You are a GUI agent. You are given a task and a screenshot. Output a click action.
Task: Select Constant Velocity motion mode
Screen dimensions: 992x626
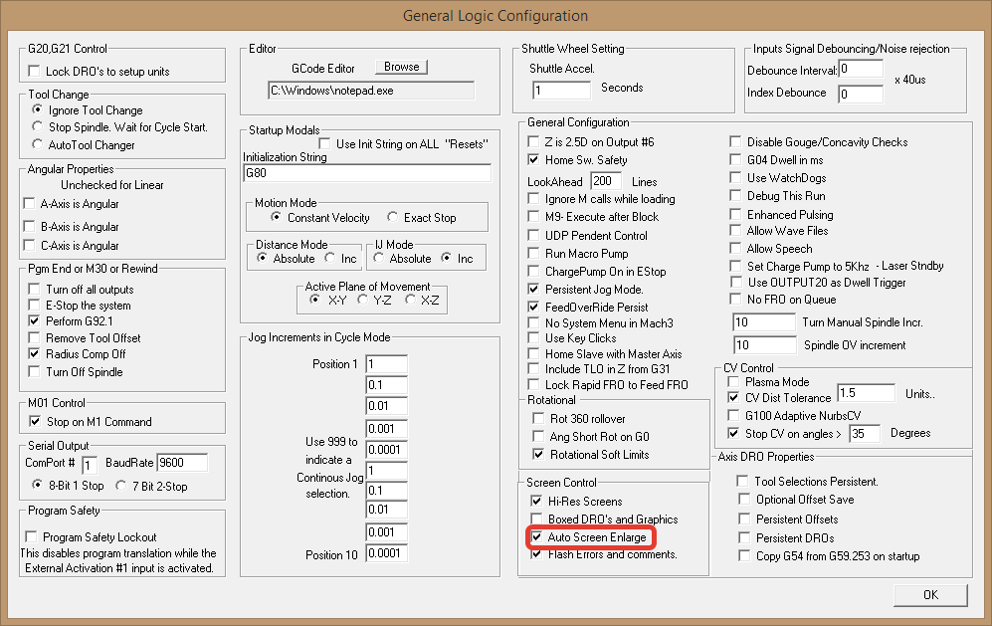pos(276,217)
